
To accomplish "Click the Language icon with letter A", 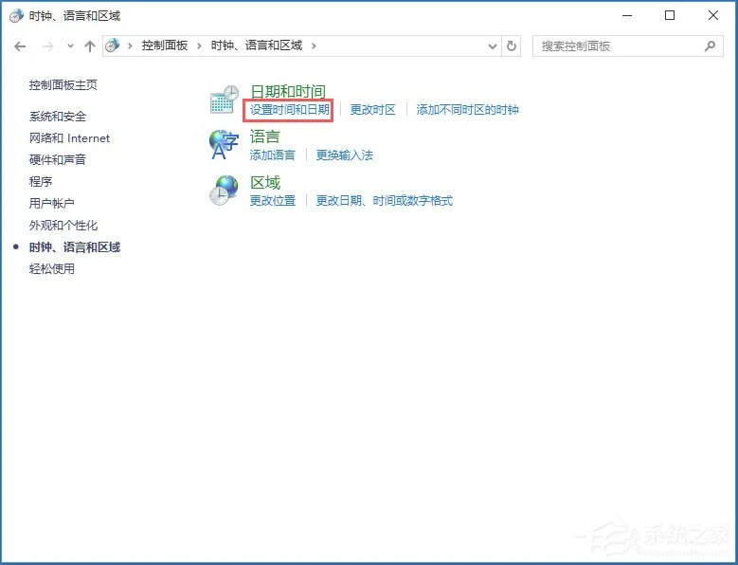I will (x=225, y=144).
